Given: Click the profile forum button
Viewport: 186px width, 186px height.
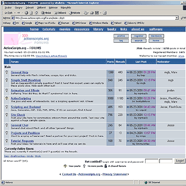Looking at the screenshot, I should 121,36.
